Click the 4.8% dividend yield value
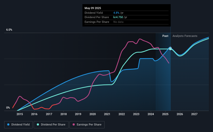Viewport: 213px width, 132px height. click(116, 13)
